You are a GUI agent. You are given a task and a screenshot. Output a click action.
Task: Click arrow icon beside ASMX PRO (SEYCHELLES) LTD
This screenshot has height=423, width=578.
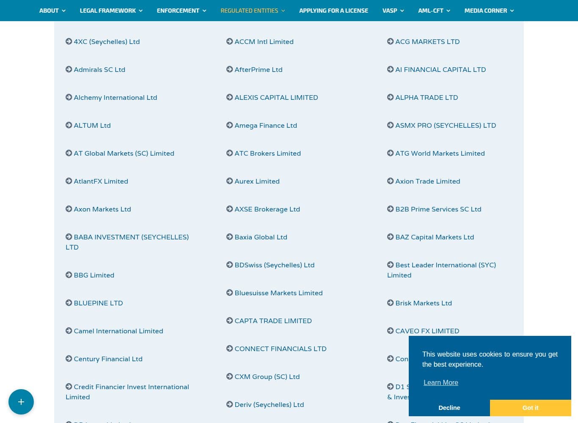pos(390,125)
